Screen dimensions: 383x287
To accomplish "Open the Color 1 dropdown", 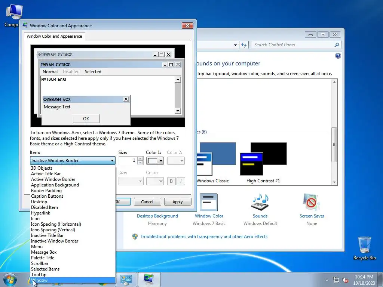I will coord(155,161).
